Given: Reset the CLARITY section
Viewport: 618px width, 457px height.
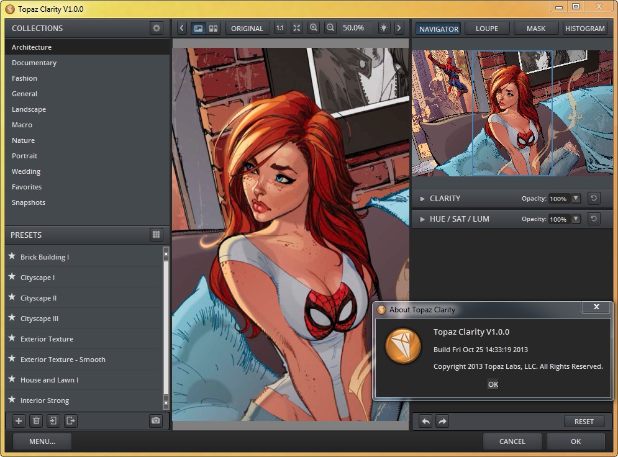Looking at the screenshot, I should (594, 198).
